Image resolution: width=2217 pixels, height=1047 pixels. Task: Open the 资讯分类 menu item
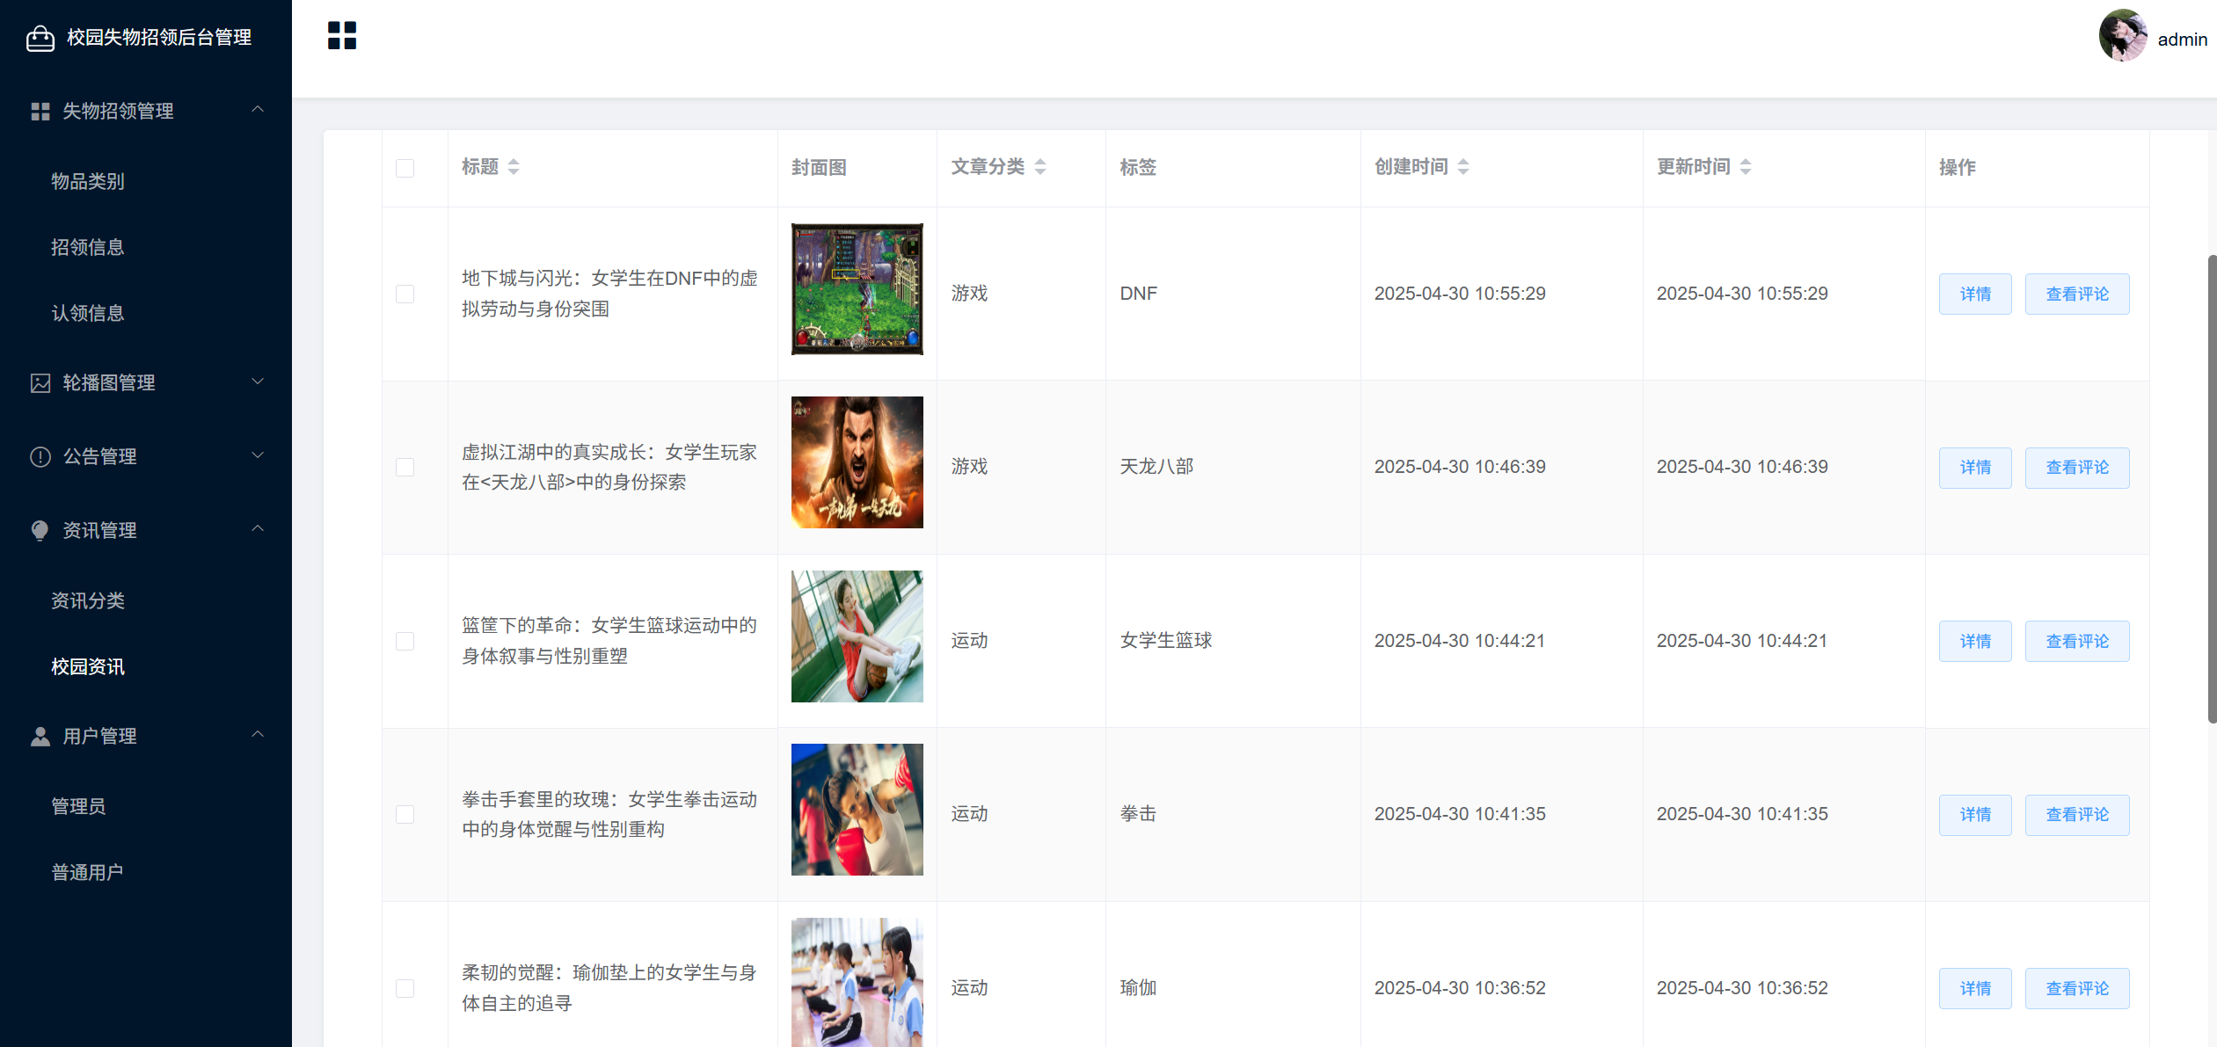(x=88, y=600)
